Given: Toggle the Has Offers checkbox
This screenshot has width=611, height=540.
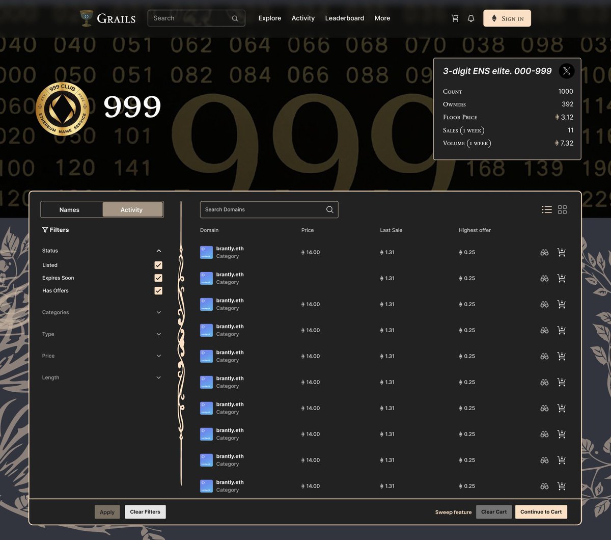Looking at the screenshot, I should [158, 290].
